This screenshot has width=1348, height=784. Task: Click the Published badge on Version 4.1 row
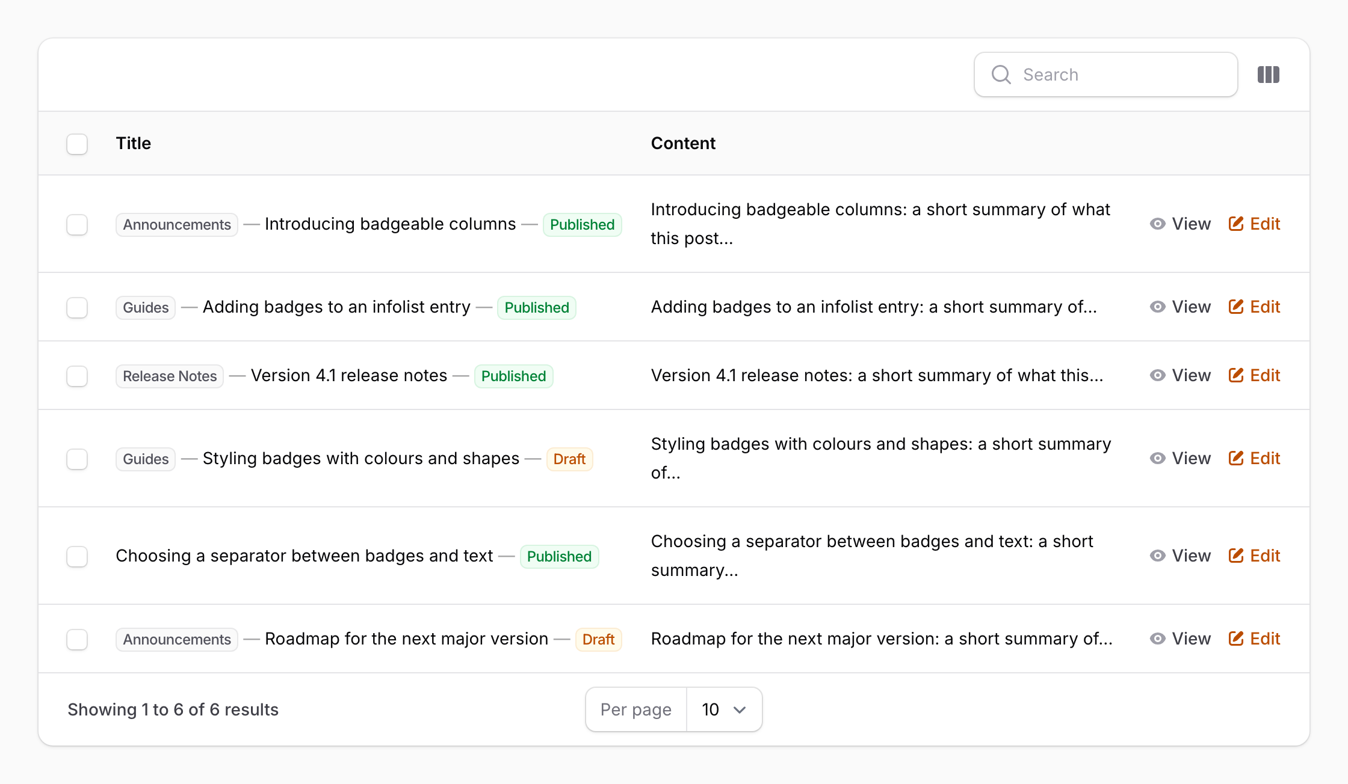(x=513, y=376)
